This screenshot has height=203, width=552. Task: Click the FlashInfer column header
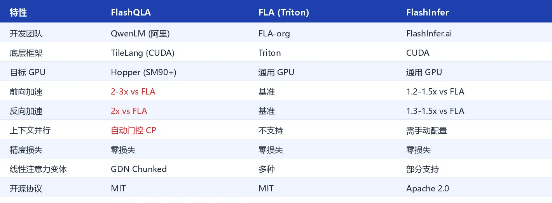tap(428, 12)
